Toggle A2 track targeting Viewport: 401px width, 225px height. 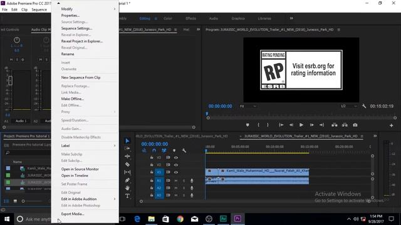point(159,188)
